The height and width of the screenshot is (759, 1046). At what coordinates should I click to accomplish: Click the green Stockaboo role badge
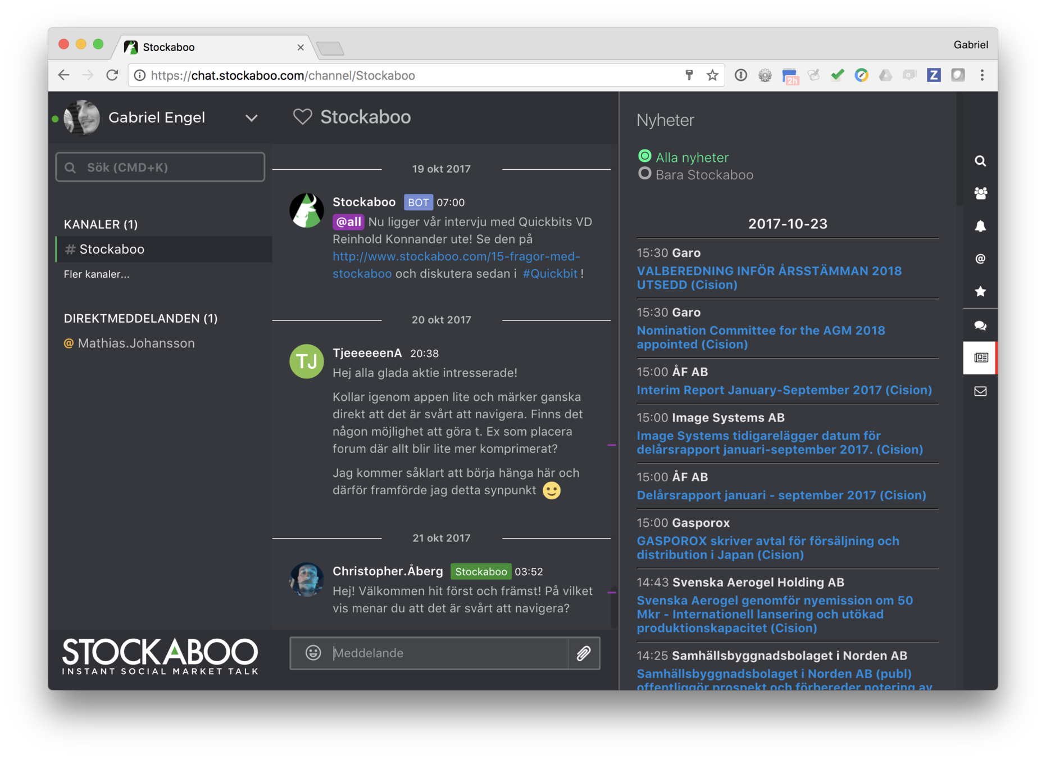(481, 571)
